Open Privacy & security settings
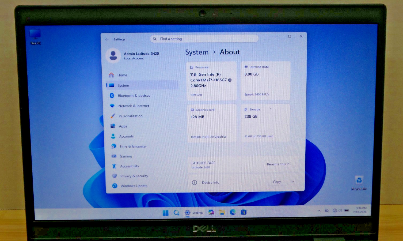 145,176
